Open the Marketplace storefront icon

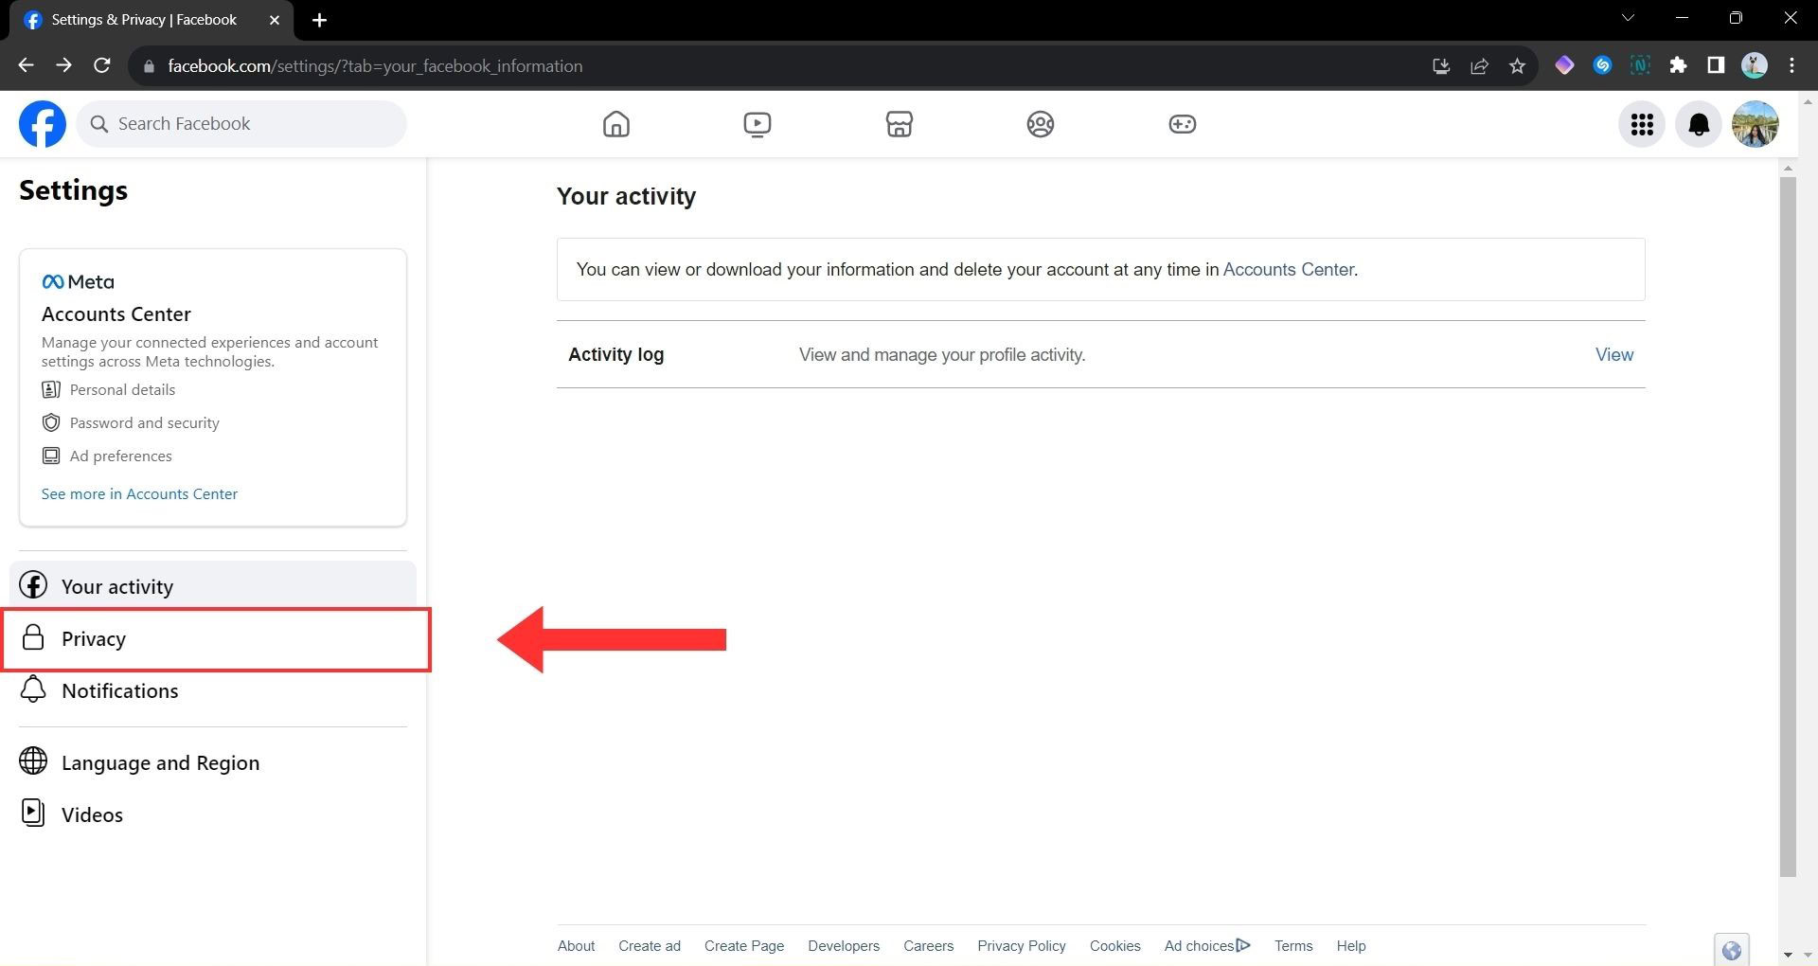point(899,124)
